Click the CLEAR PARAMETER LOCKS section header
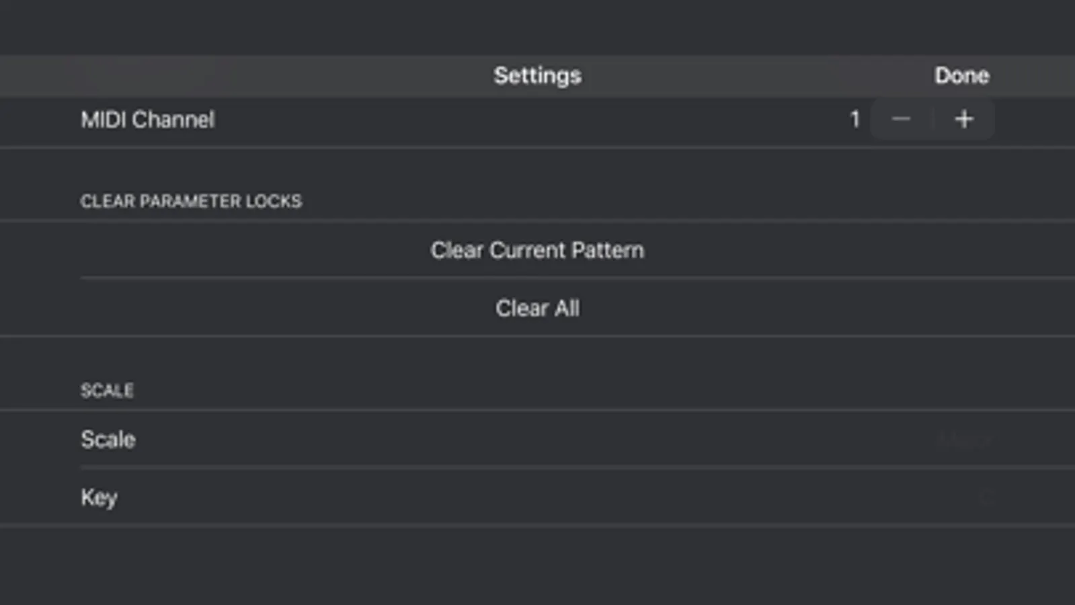Screen dimensions: 1075x605 point(191,201)
